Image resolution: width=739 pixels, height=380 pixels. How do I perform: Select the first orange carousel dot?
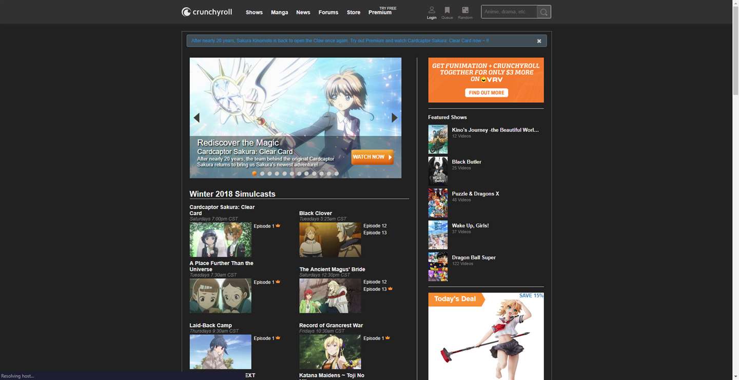pyautogui.click(x=255, y=174)
